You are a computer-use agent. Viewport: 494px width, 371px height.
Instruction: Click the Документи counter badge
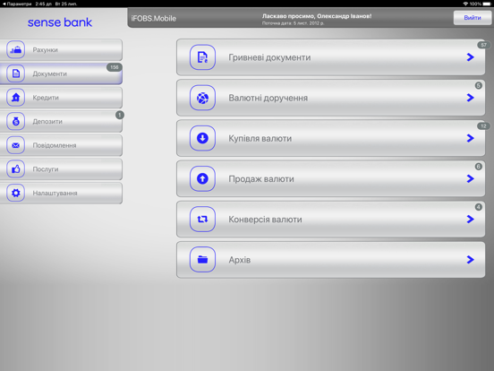click(114, 67)
